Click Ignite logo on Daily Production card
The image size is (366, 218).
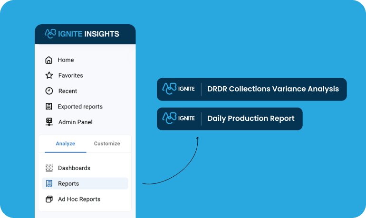[x=178, y=118]
